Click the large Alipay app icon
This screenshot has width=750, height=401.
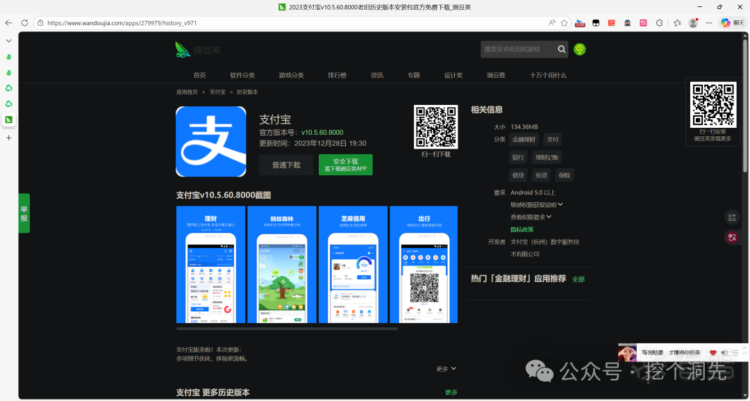point(211,142)
